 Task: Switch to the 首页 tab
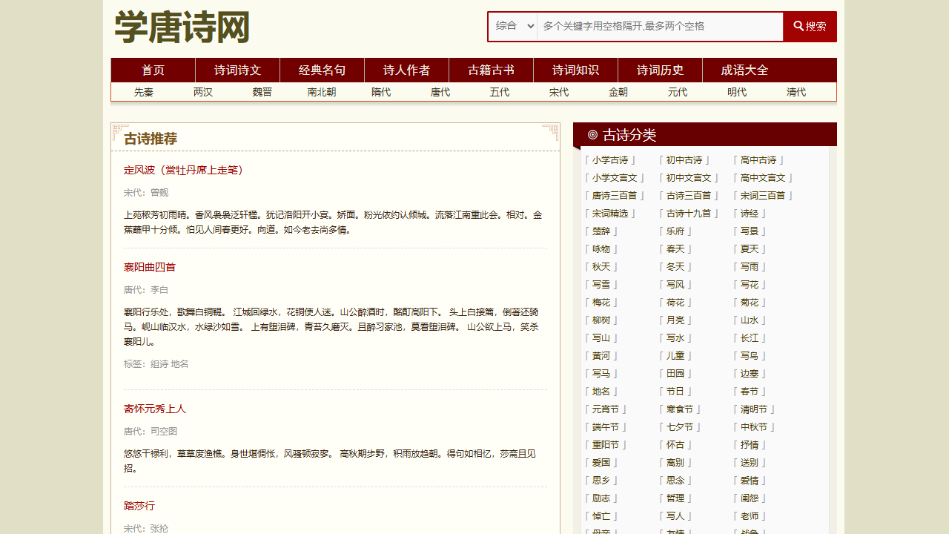point(153,70)
